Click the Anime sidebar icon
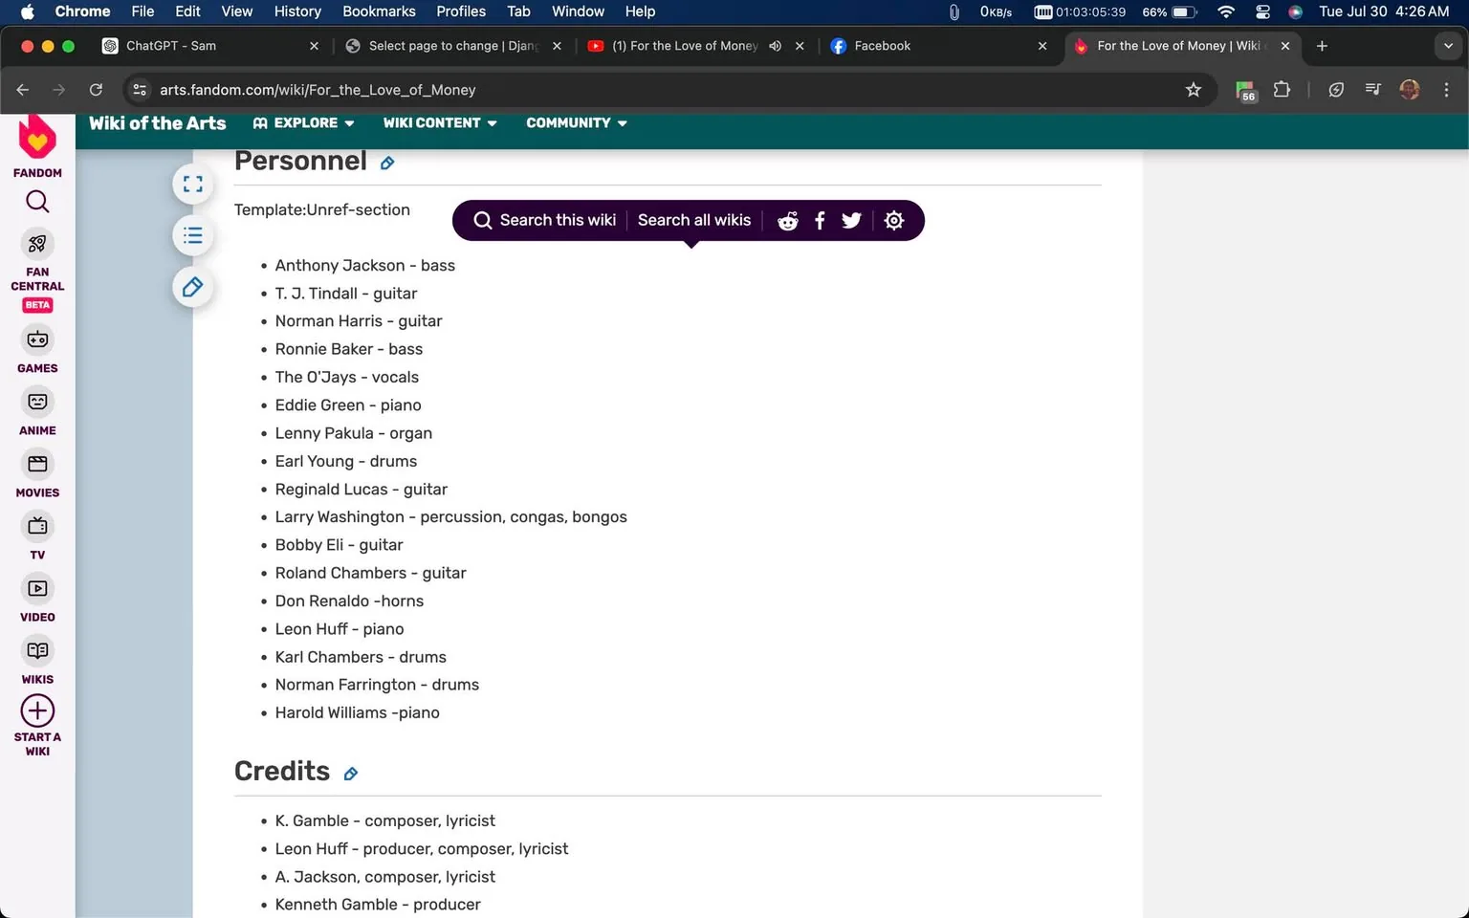The width and height of the screenshot is (1469, 918). (x=37, y=402)
